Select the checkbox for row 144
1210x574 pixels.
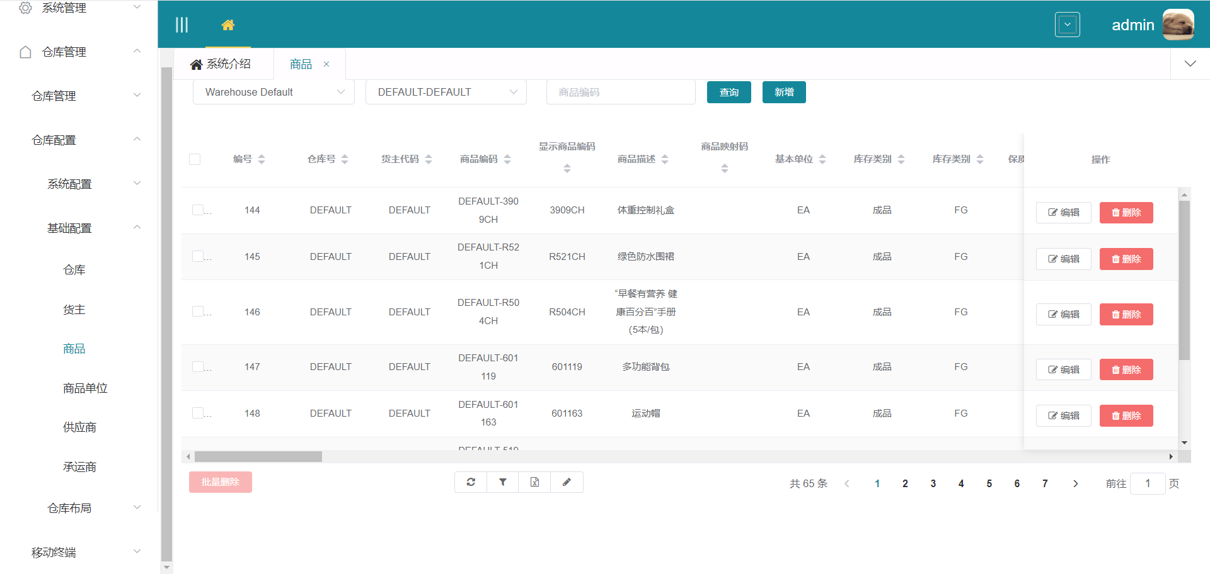pos(198,210)
